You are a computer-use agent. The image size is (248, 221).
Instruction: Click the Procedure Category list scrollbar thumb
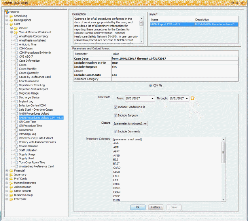[x=223, y=152]
